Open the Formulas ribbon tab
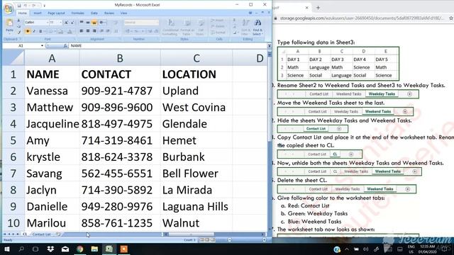 coord(77,13)
